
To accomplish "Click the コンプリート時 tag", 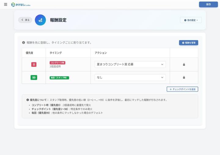I will (57, 63).
